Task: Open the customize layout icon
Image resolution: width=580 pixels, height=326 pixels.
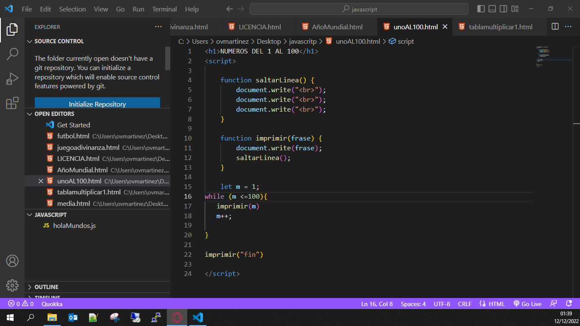Action: pyautogui.click(x=515, y=9)
